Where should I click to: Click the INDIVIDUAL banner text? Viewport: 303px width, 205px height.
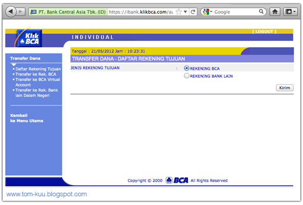(92, 37)
